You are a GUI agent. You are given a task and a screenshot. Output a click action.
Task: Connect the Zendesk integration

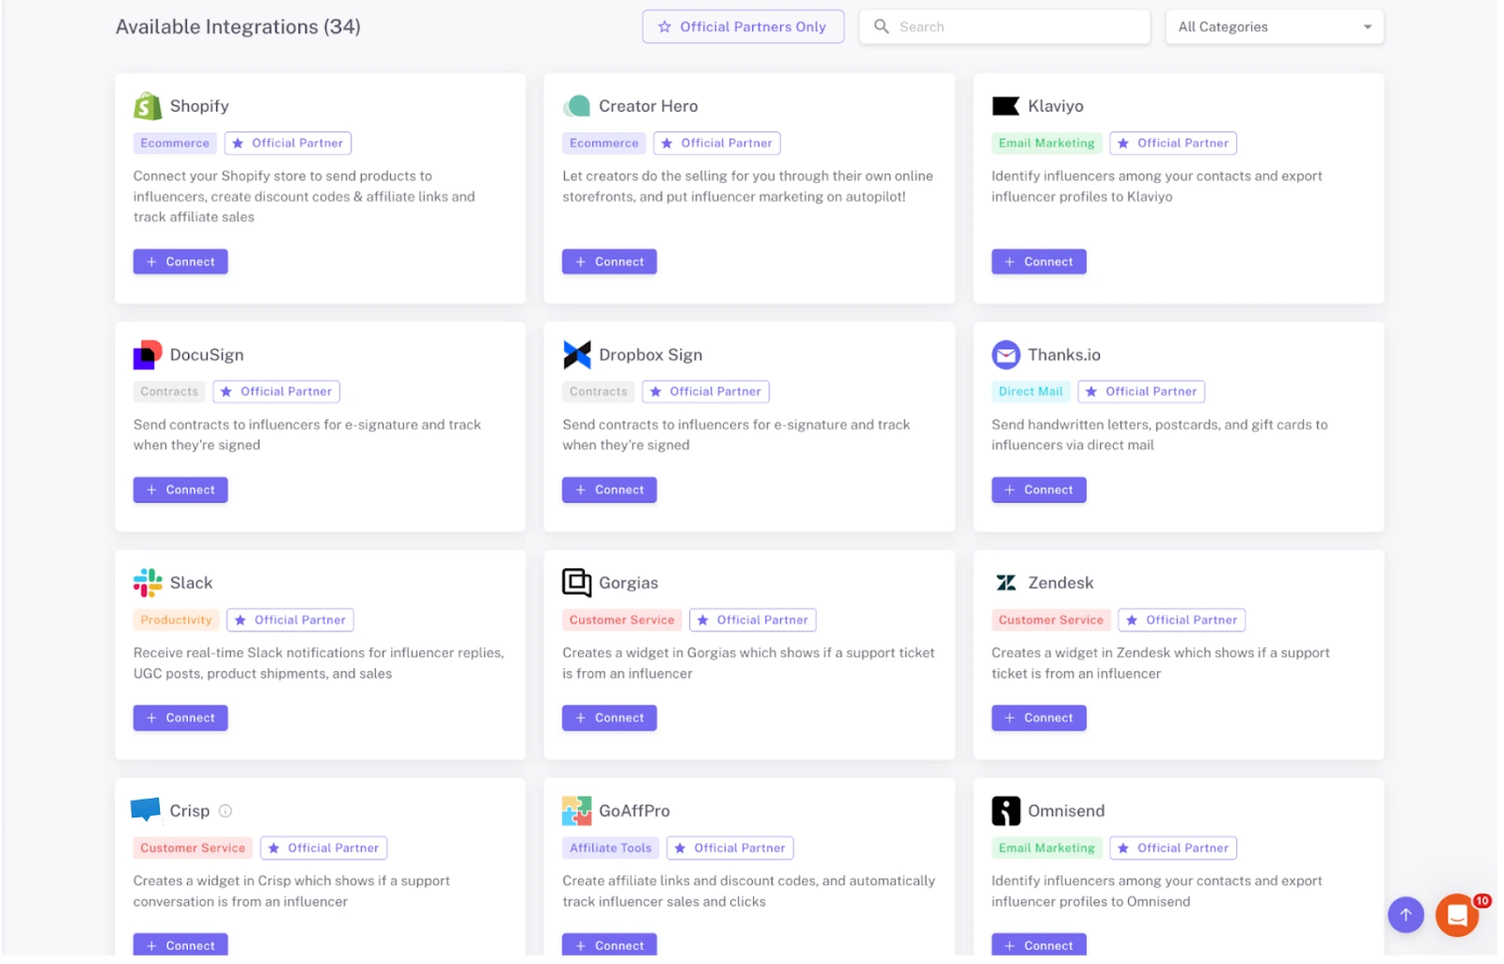[x=1039, y=719]
